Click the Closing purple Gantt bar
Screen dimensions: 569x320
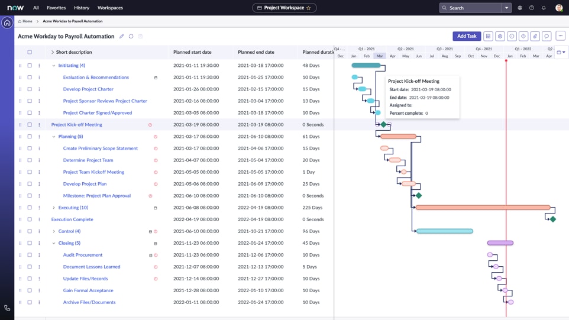[x=500, y=243]
